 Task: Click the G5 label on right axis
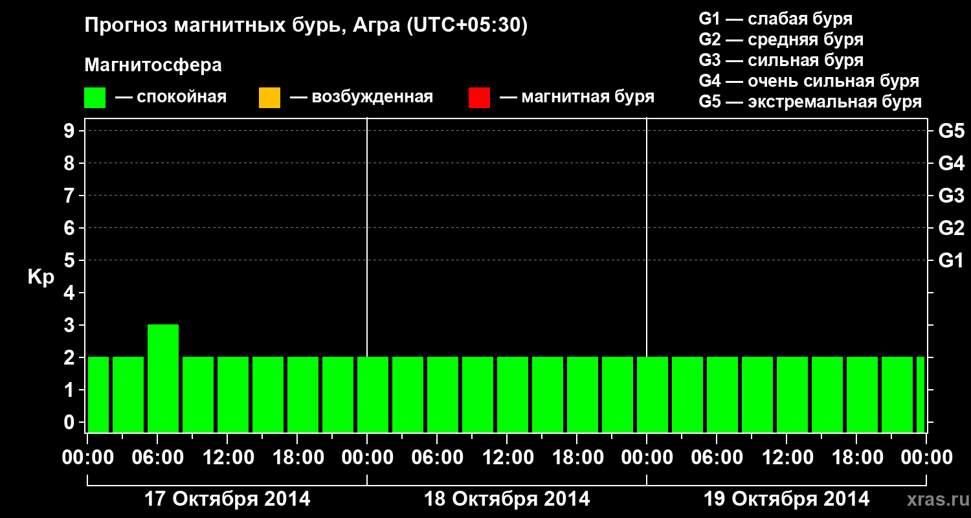(x=951, y=131)
